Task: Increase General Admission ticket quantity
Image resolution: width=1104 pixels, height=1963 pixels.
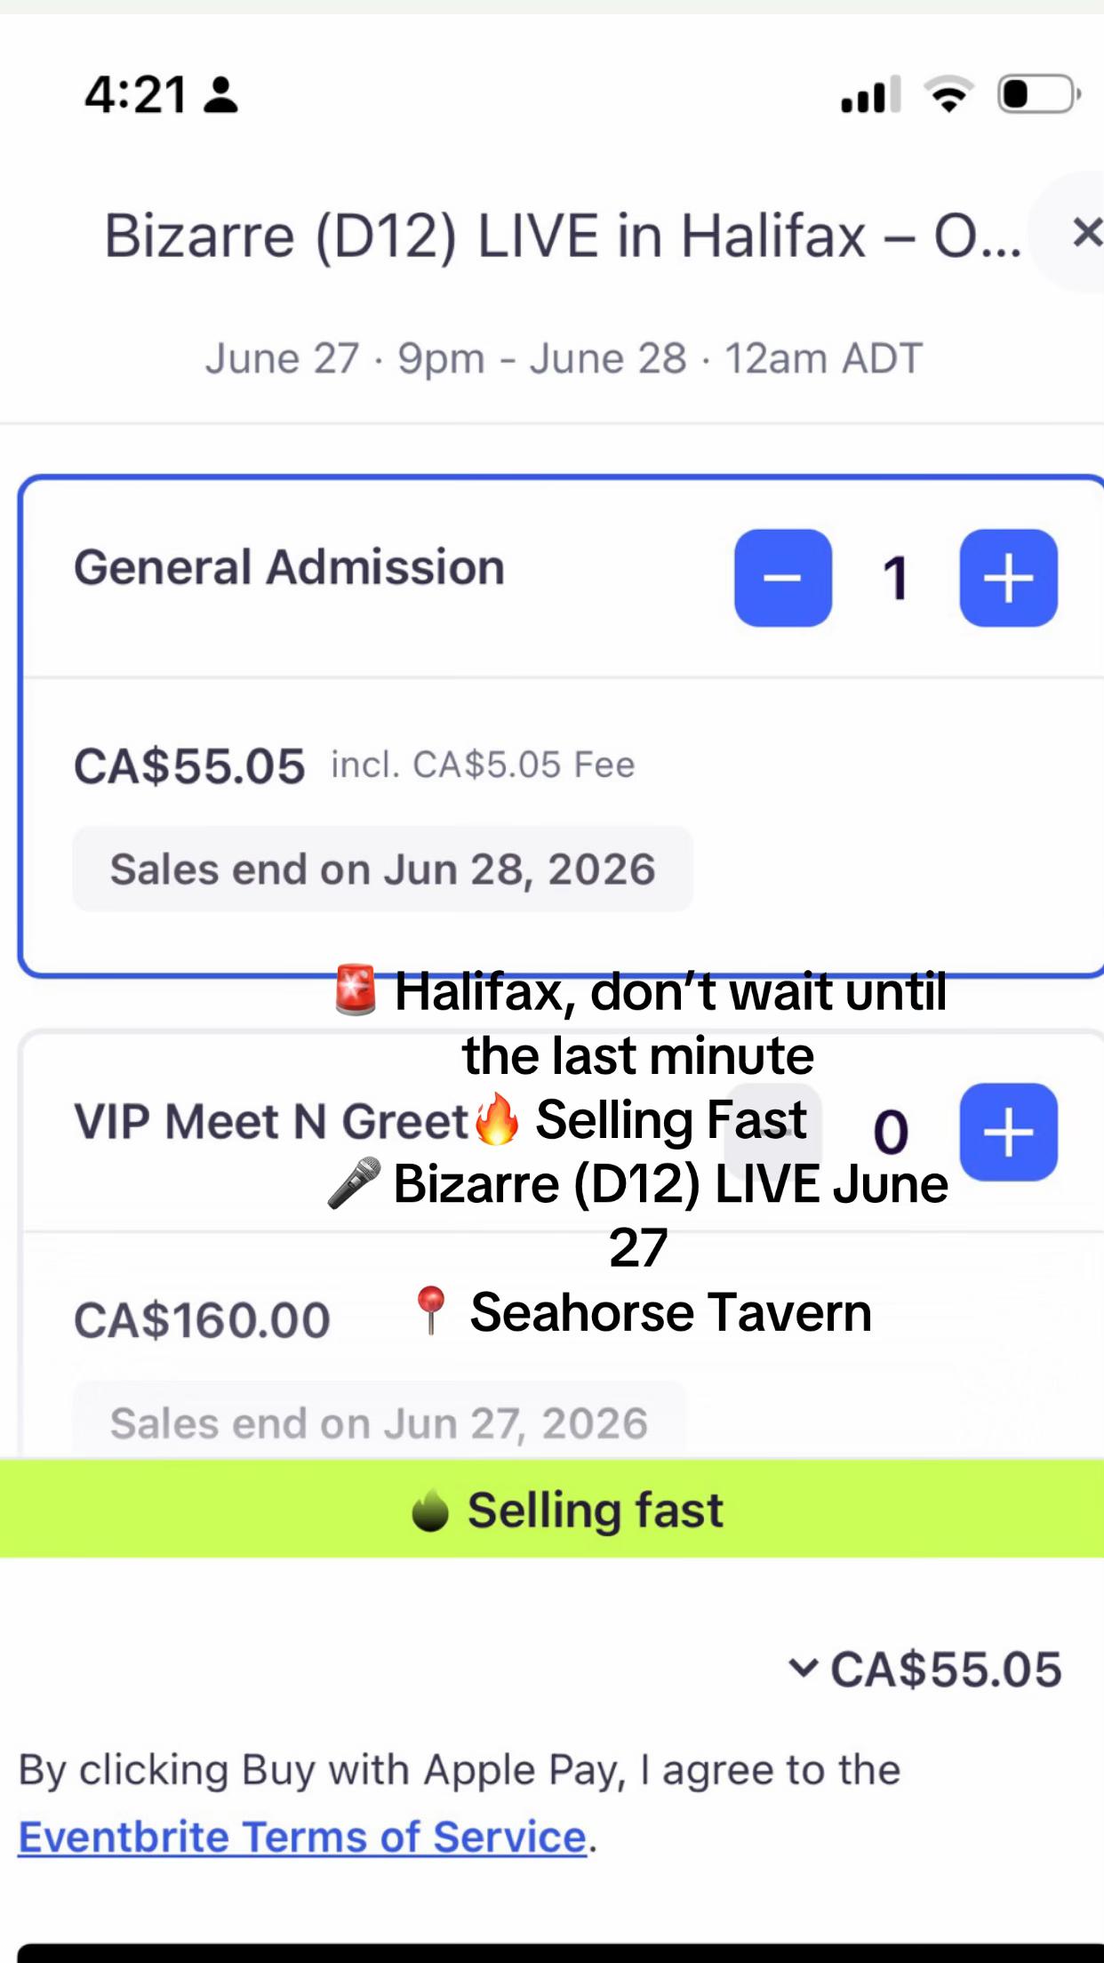Action: coord(1008,578)
